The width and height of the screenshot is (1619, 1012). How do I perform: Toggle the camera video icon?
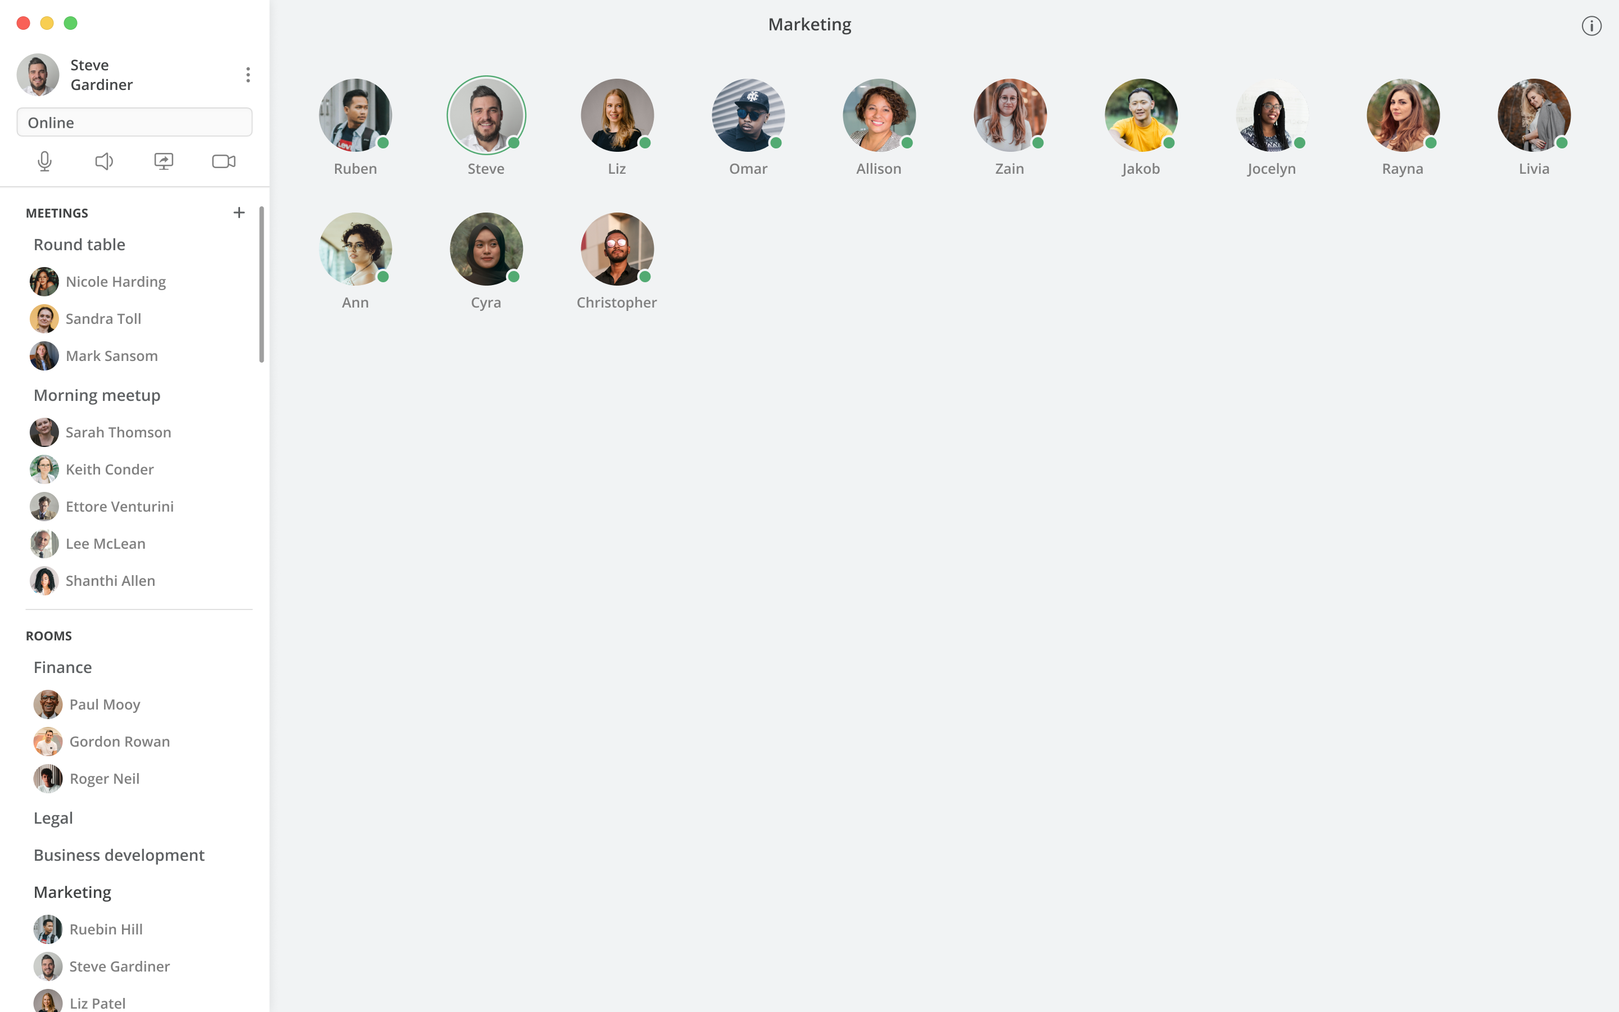point(223,161)
